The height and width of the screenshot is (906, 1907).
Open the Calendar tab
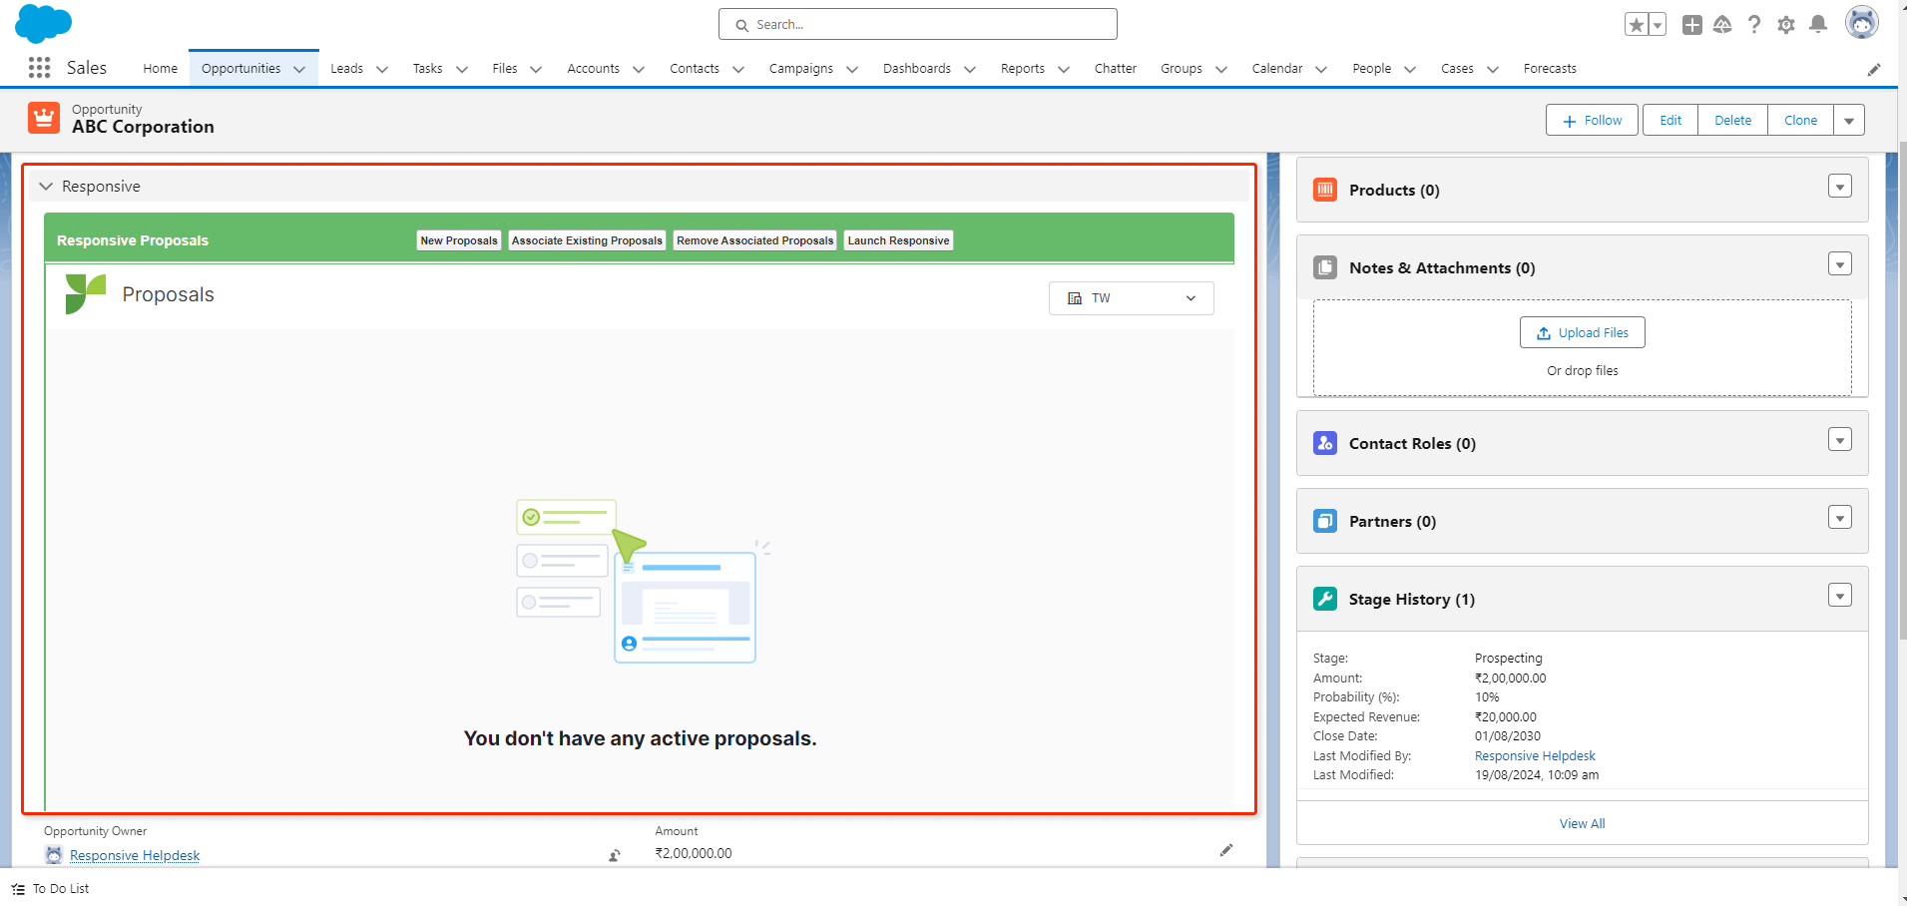(x=1277, y=69)
